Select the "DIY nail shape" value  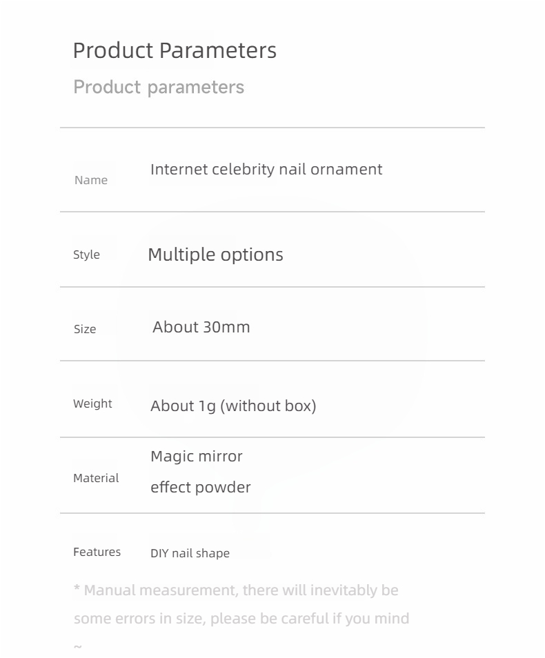(x=190, y=553)
